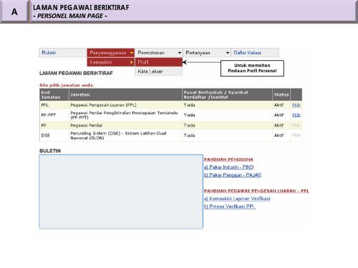Click inside the Buletin content box
This screenshot has height=268, width=358.
[121, 192]
